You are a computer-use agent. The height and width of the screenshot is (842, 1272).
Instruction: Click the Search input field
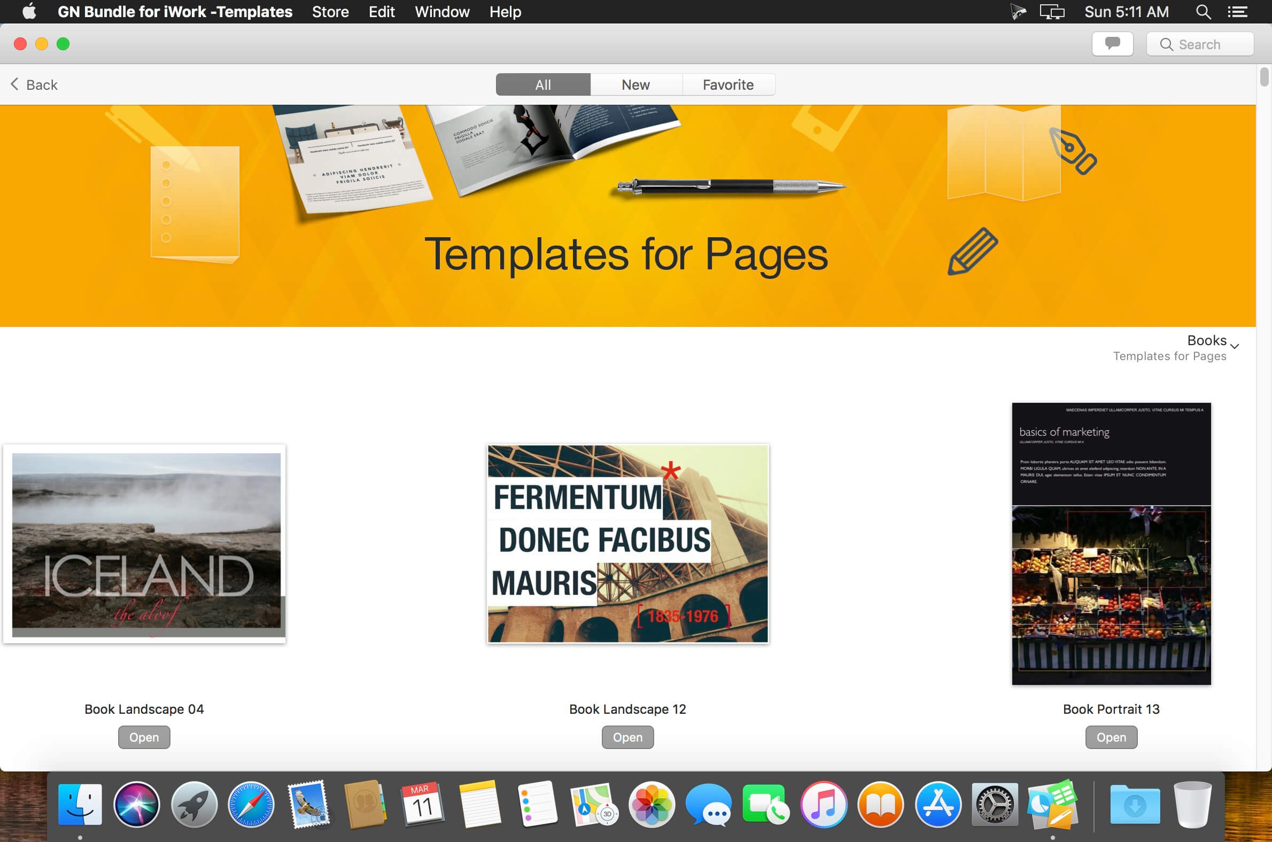click(x=1200, y=43)
